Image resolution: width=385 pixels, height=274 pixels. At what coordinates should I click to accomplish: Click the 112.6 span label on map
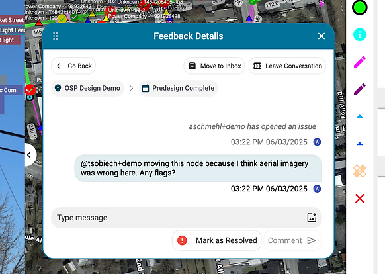click(272, 5)
